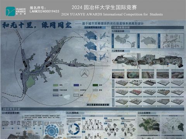Image resolution: width=186 pixels, height=139 pixels.
Task: Click the '2.1历史沿革分析' section heading
Action: pyautogui.click(x=10, y=113)
